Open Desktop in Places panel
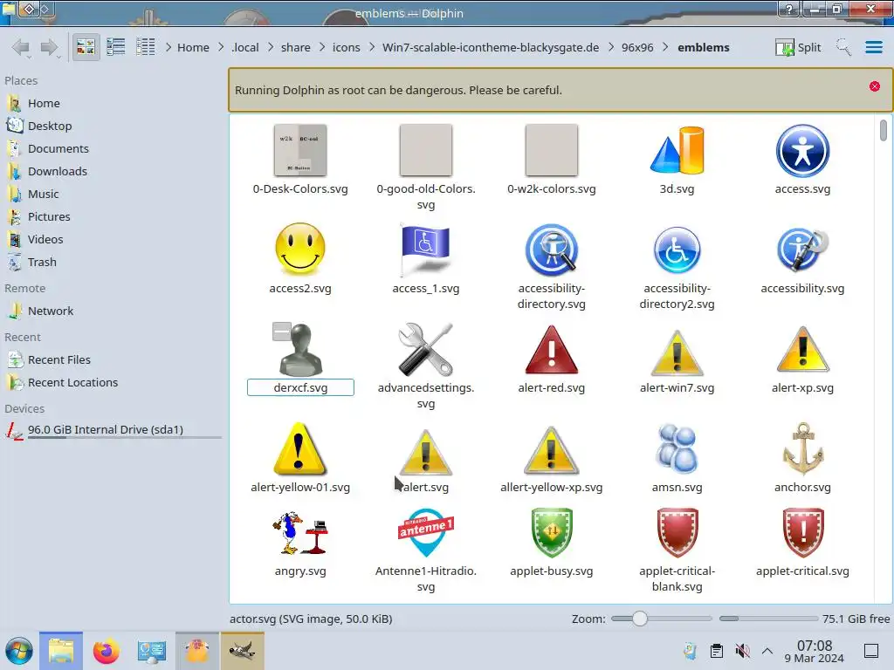Viewport: 894px width, 670px height. coord(50,126)
